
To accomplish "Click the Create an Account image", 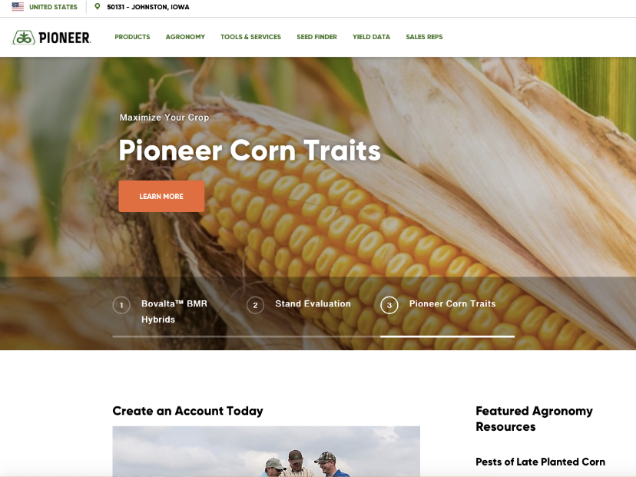I will tap(266, 452).
